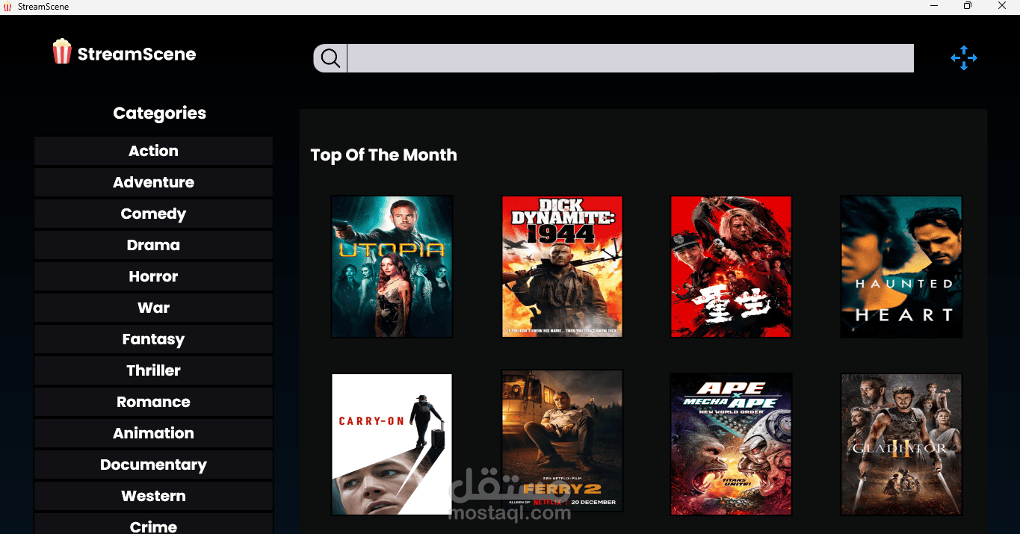Browse the Comedy category

(153, 214)
